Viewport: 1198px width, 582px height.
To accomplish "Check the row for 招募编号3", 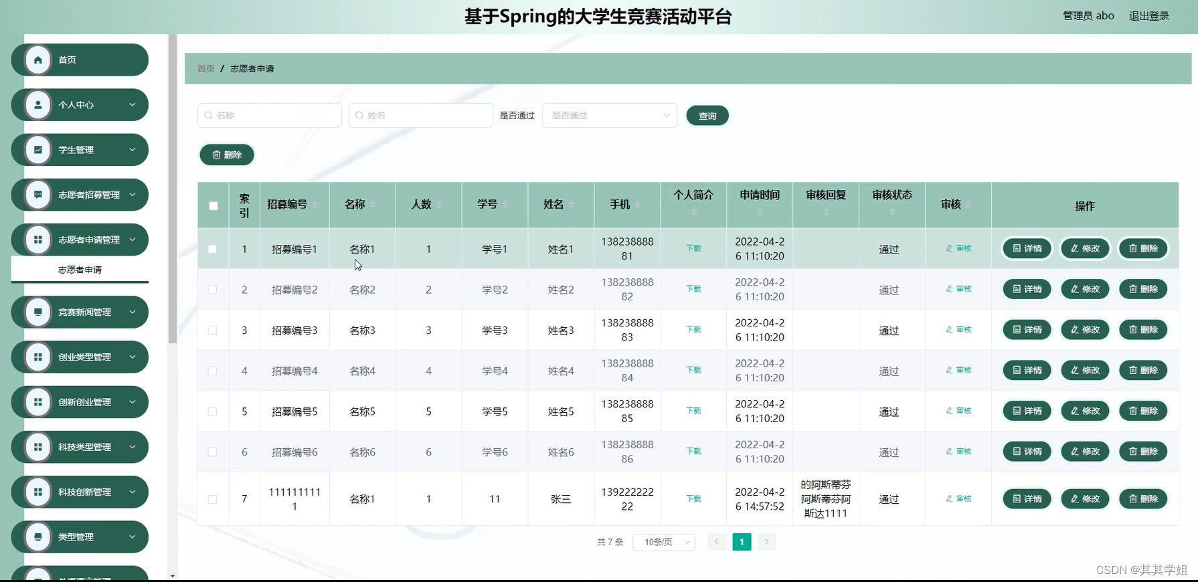I will (x=212, y=330).
